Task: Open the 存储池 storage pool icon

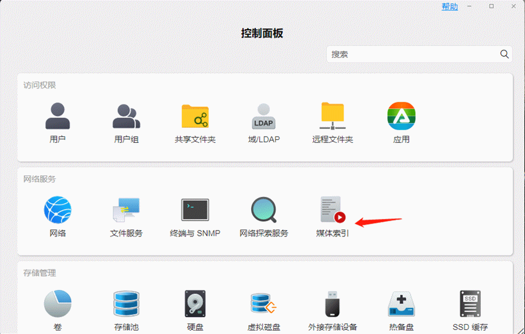Action: point(126,304)
